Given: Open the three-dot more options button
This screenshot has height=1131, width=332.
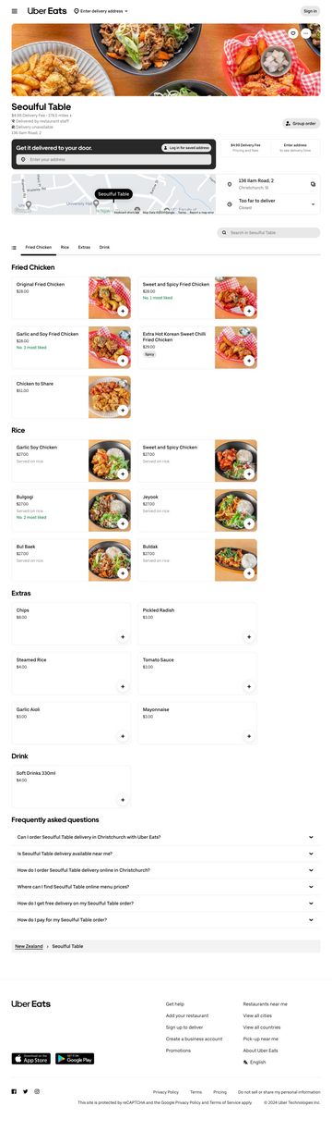Looking at the screenshot, I should [x=306, y=33].
